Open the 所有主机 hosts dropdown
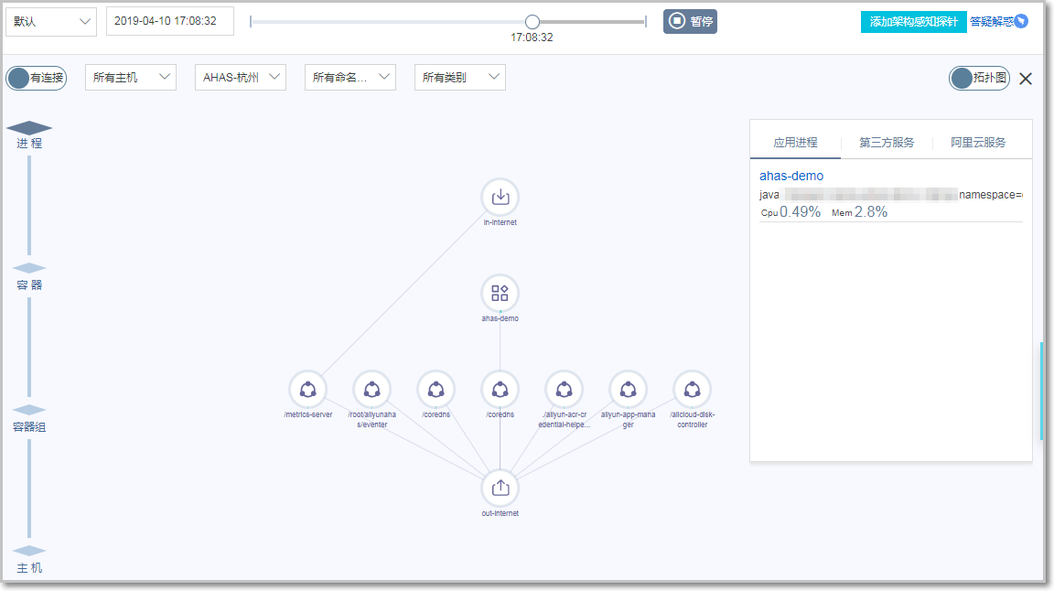The image size is (1054, 591). click(x=131, y=78)
